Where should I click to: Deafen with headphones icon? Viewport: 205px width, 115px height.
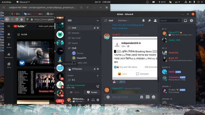coord(93,100)
